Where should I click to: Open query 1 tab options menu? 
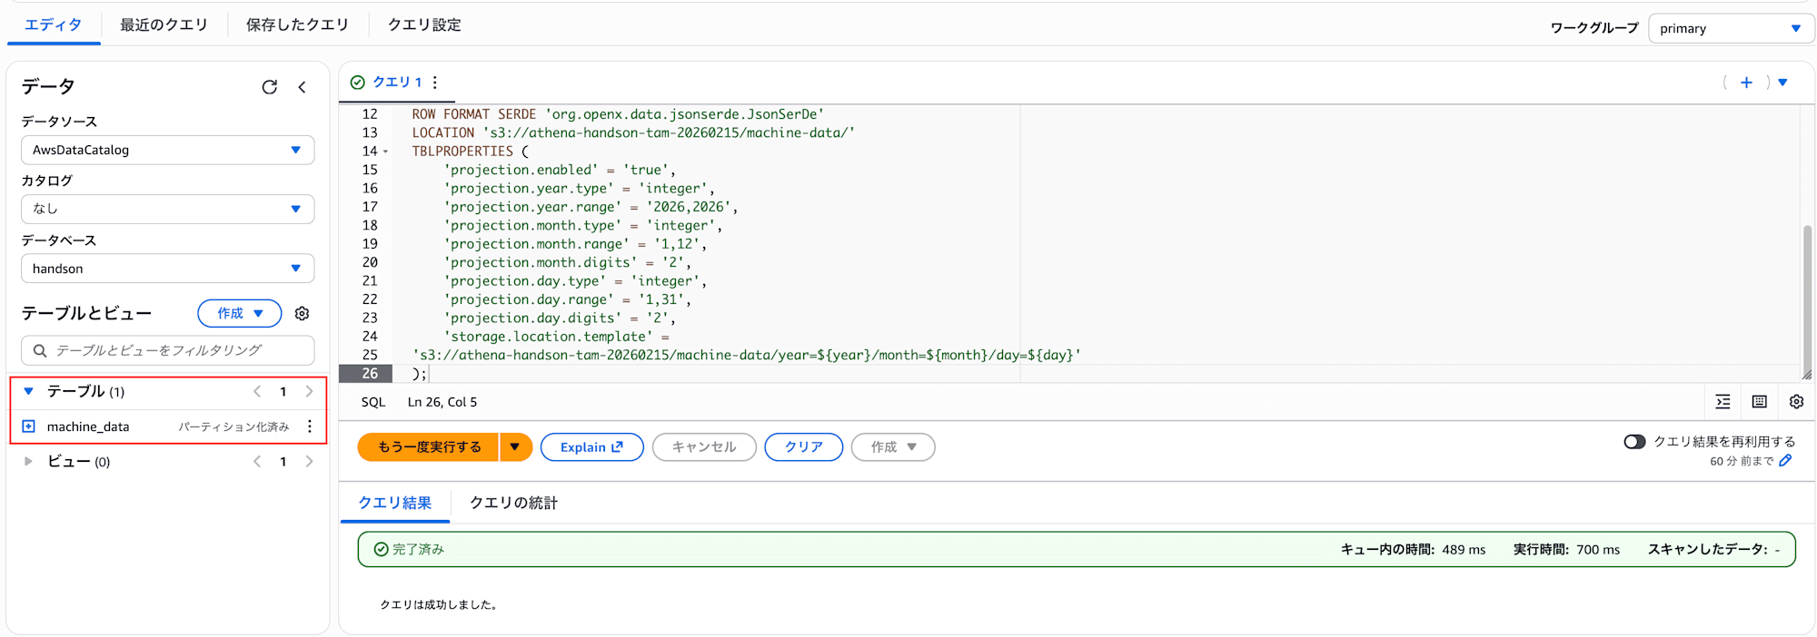tap(435, 83)
